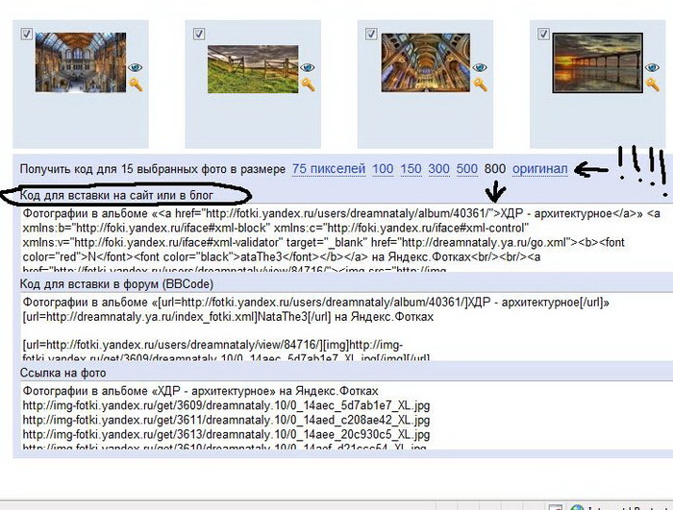Click the site or blog HTML code field

point(346,238)
